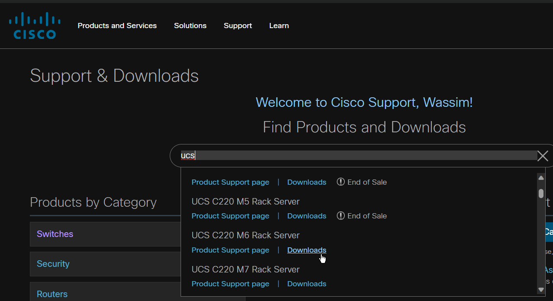553x301 pixels.
Task: Click the scroll up arrow in the suggestions list
Action: (x=541, y=178)
